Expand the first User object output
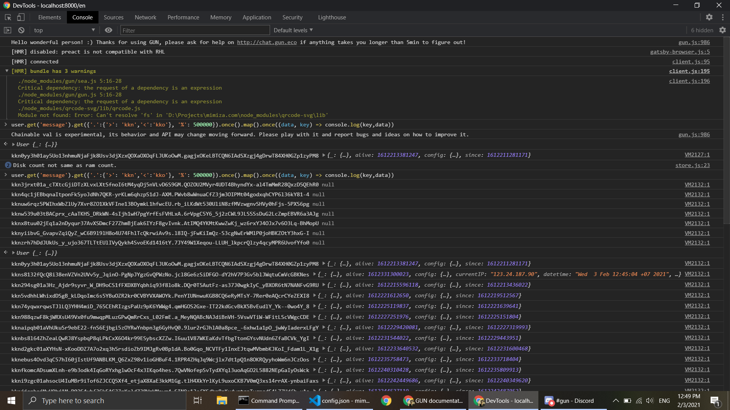730x410 pixels. pos(13,144)
